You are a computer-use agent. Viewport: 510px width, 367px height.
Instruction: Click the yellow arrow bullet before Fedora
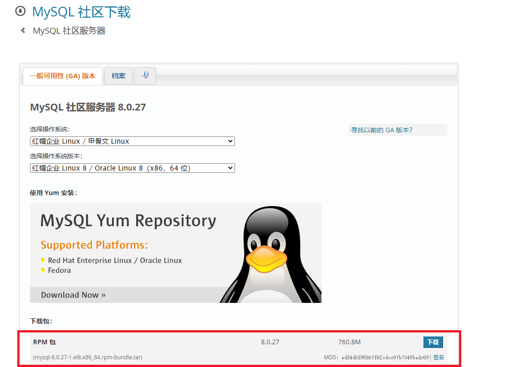coord(44,270)
